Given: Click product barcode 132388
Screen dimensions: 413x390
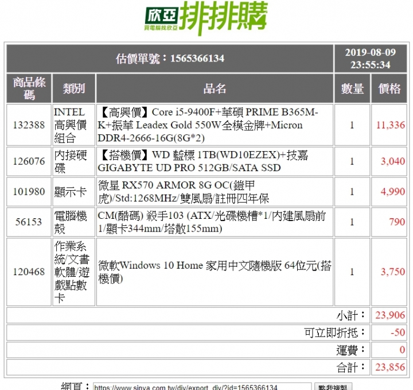Looking at the screenshot, I should click(x=29, y=125).
